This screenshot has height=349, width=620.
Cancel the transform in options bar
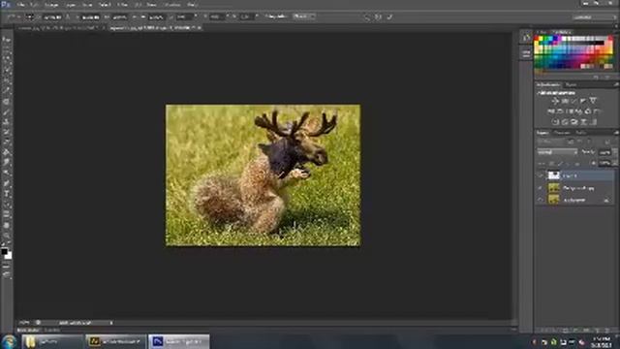point(379,17)
